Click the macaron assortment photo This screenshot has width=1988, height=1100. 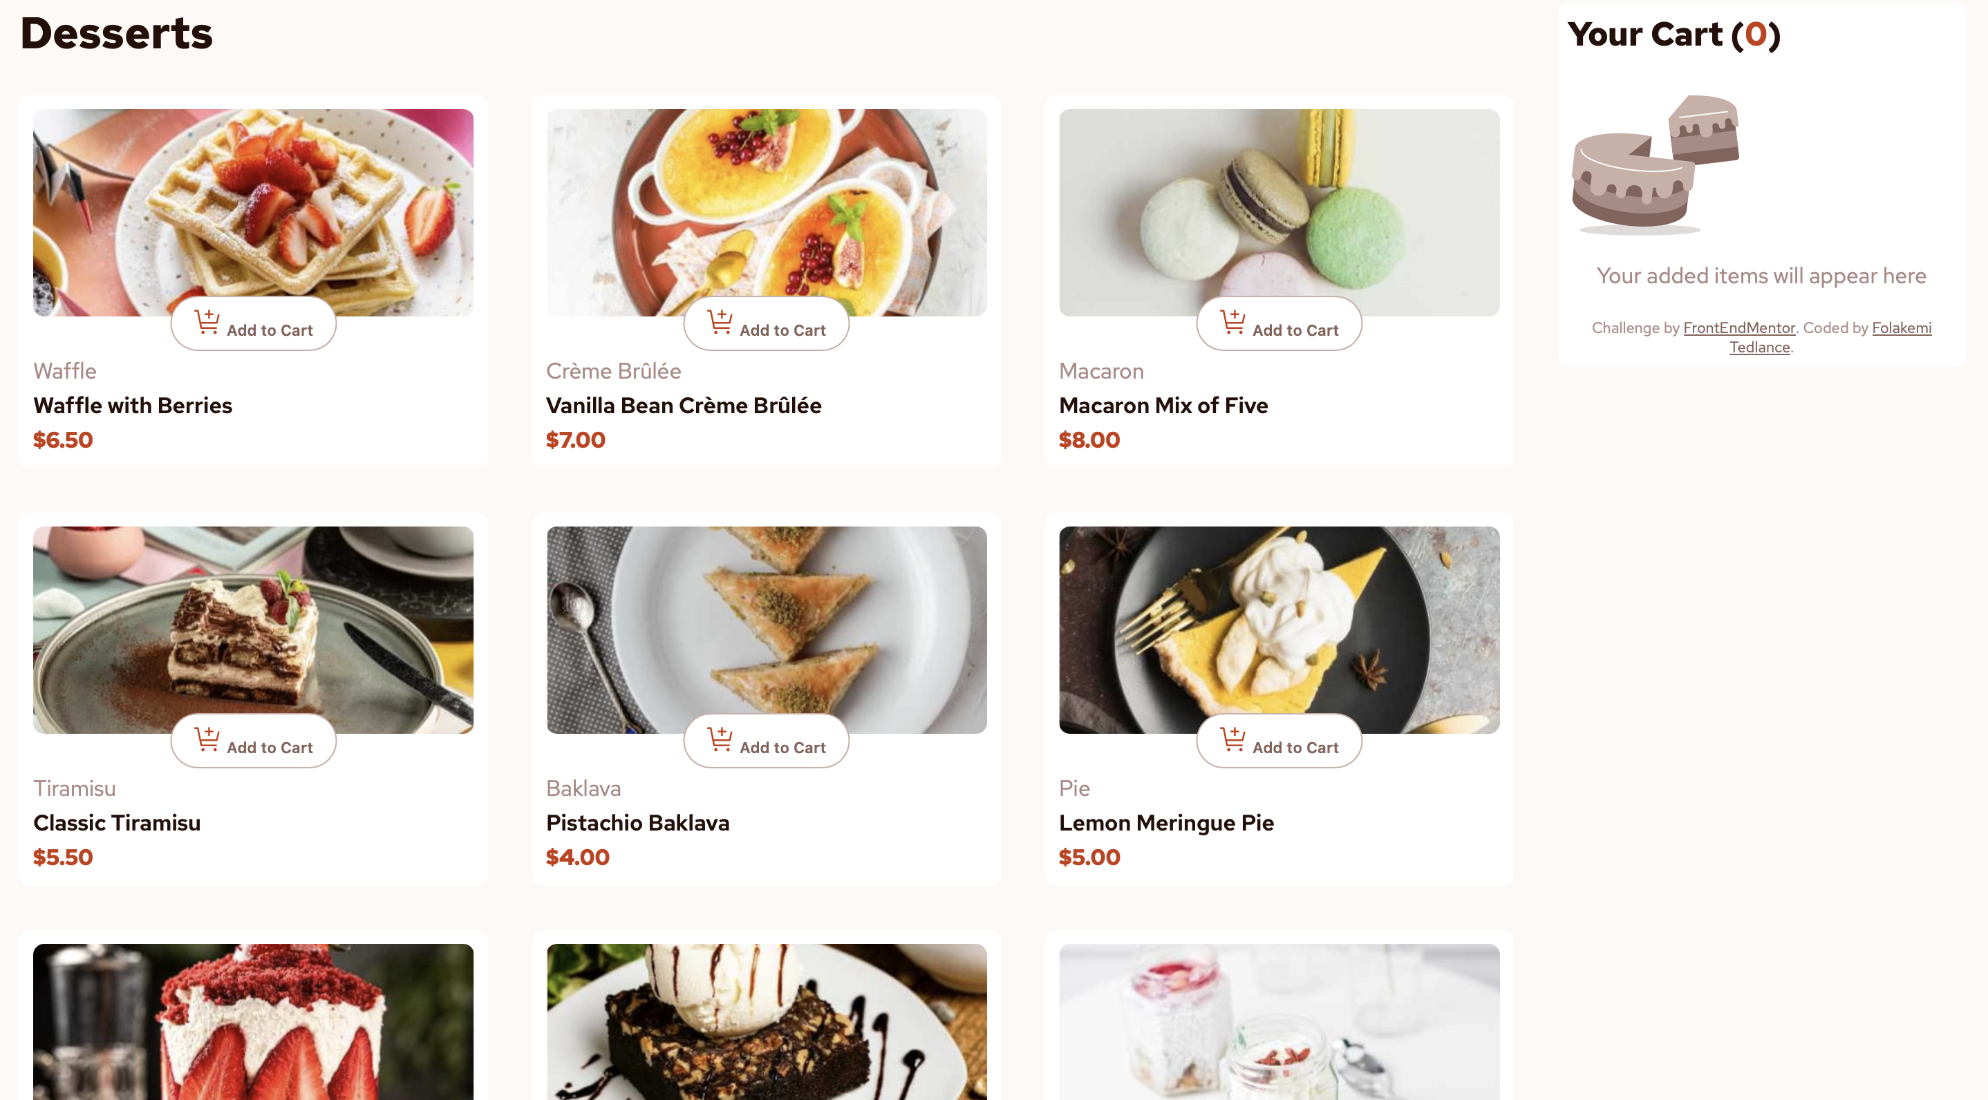1279,212
